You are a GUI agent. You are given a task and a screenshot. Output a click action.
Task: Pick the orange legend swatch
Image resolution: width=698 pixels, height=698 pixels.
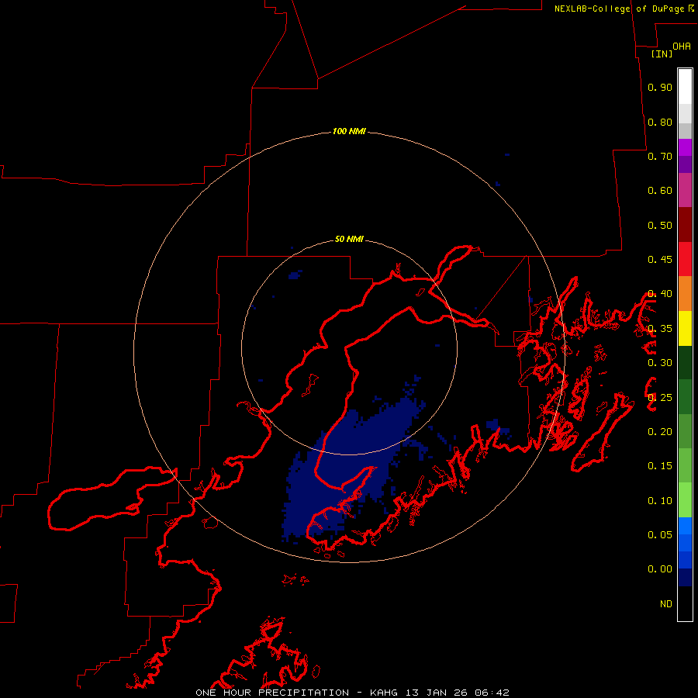[685, 294]
